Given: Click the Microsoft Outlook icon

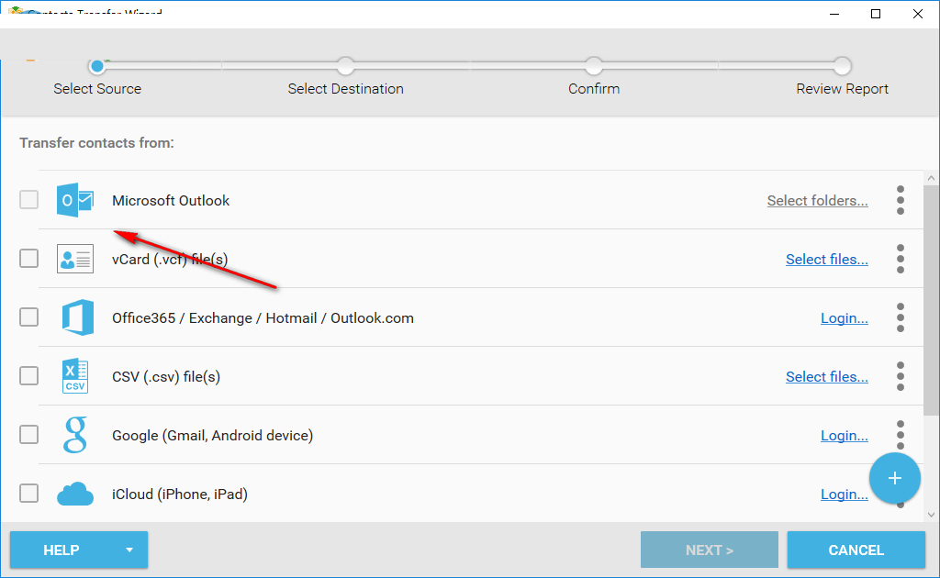Looking at the screenshot, I should 75,200.
